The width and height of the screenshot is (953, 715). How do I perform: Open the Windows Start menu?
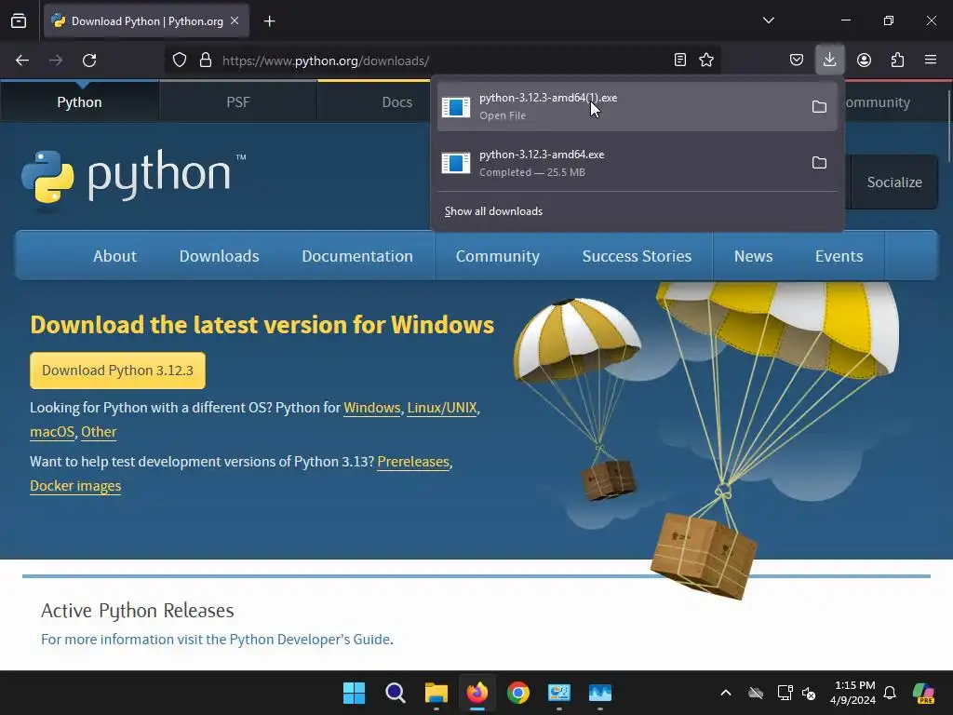(354, 693)
